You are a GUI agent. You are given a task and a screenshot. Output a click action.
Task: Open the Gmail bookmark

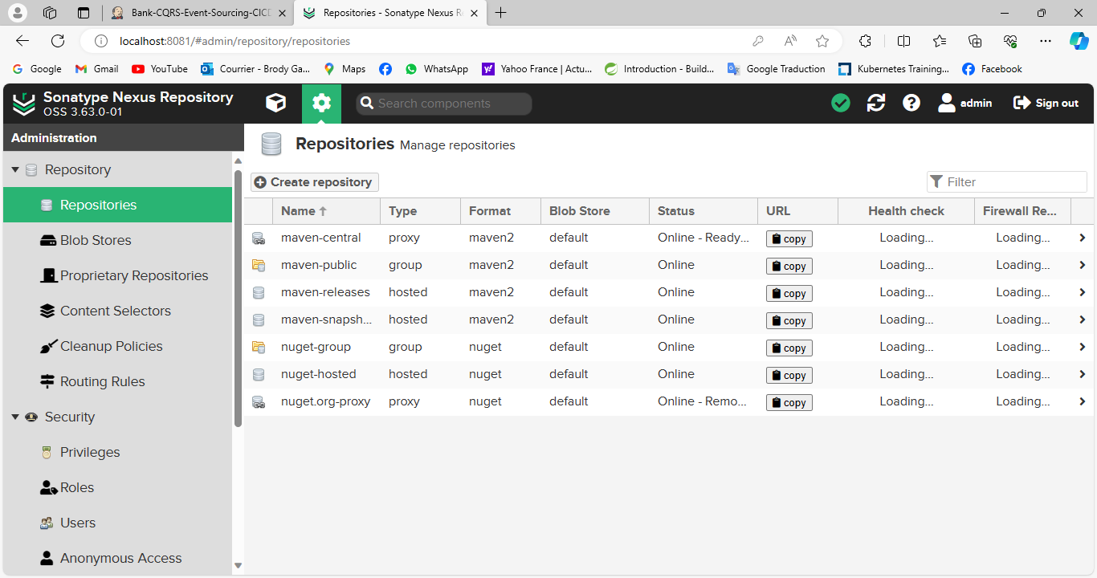96,69
